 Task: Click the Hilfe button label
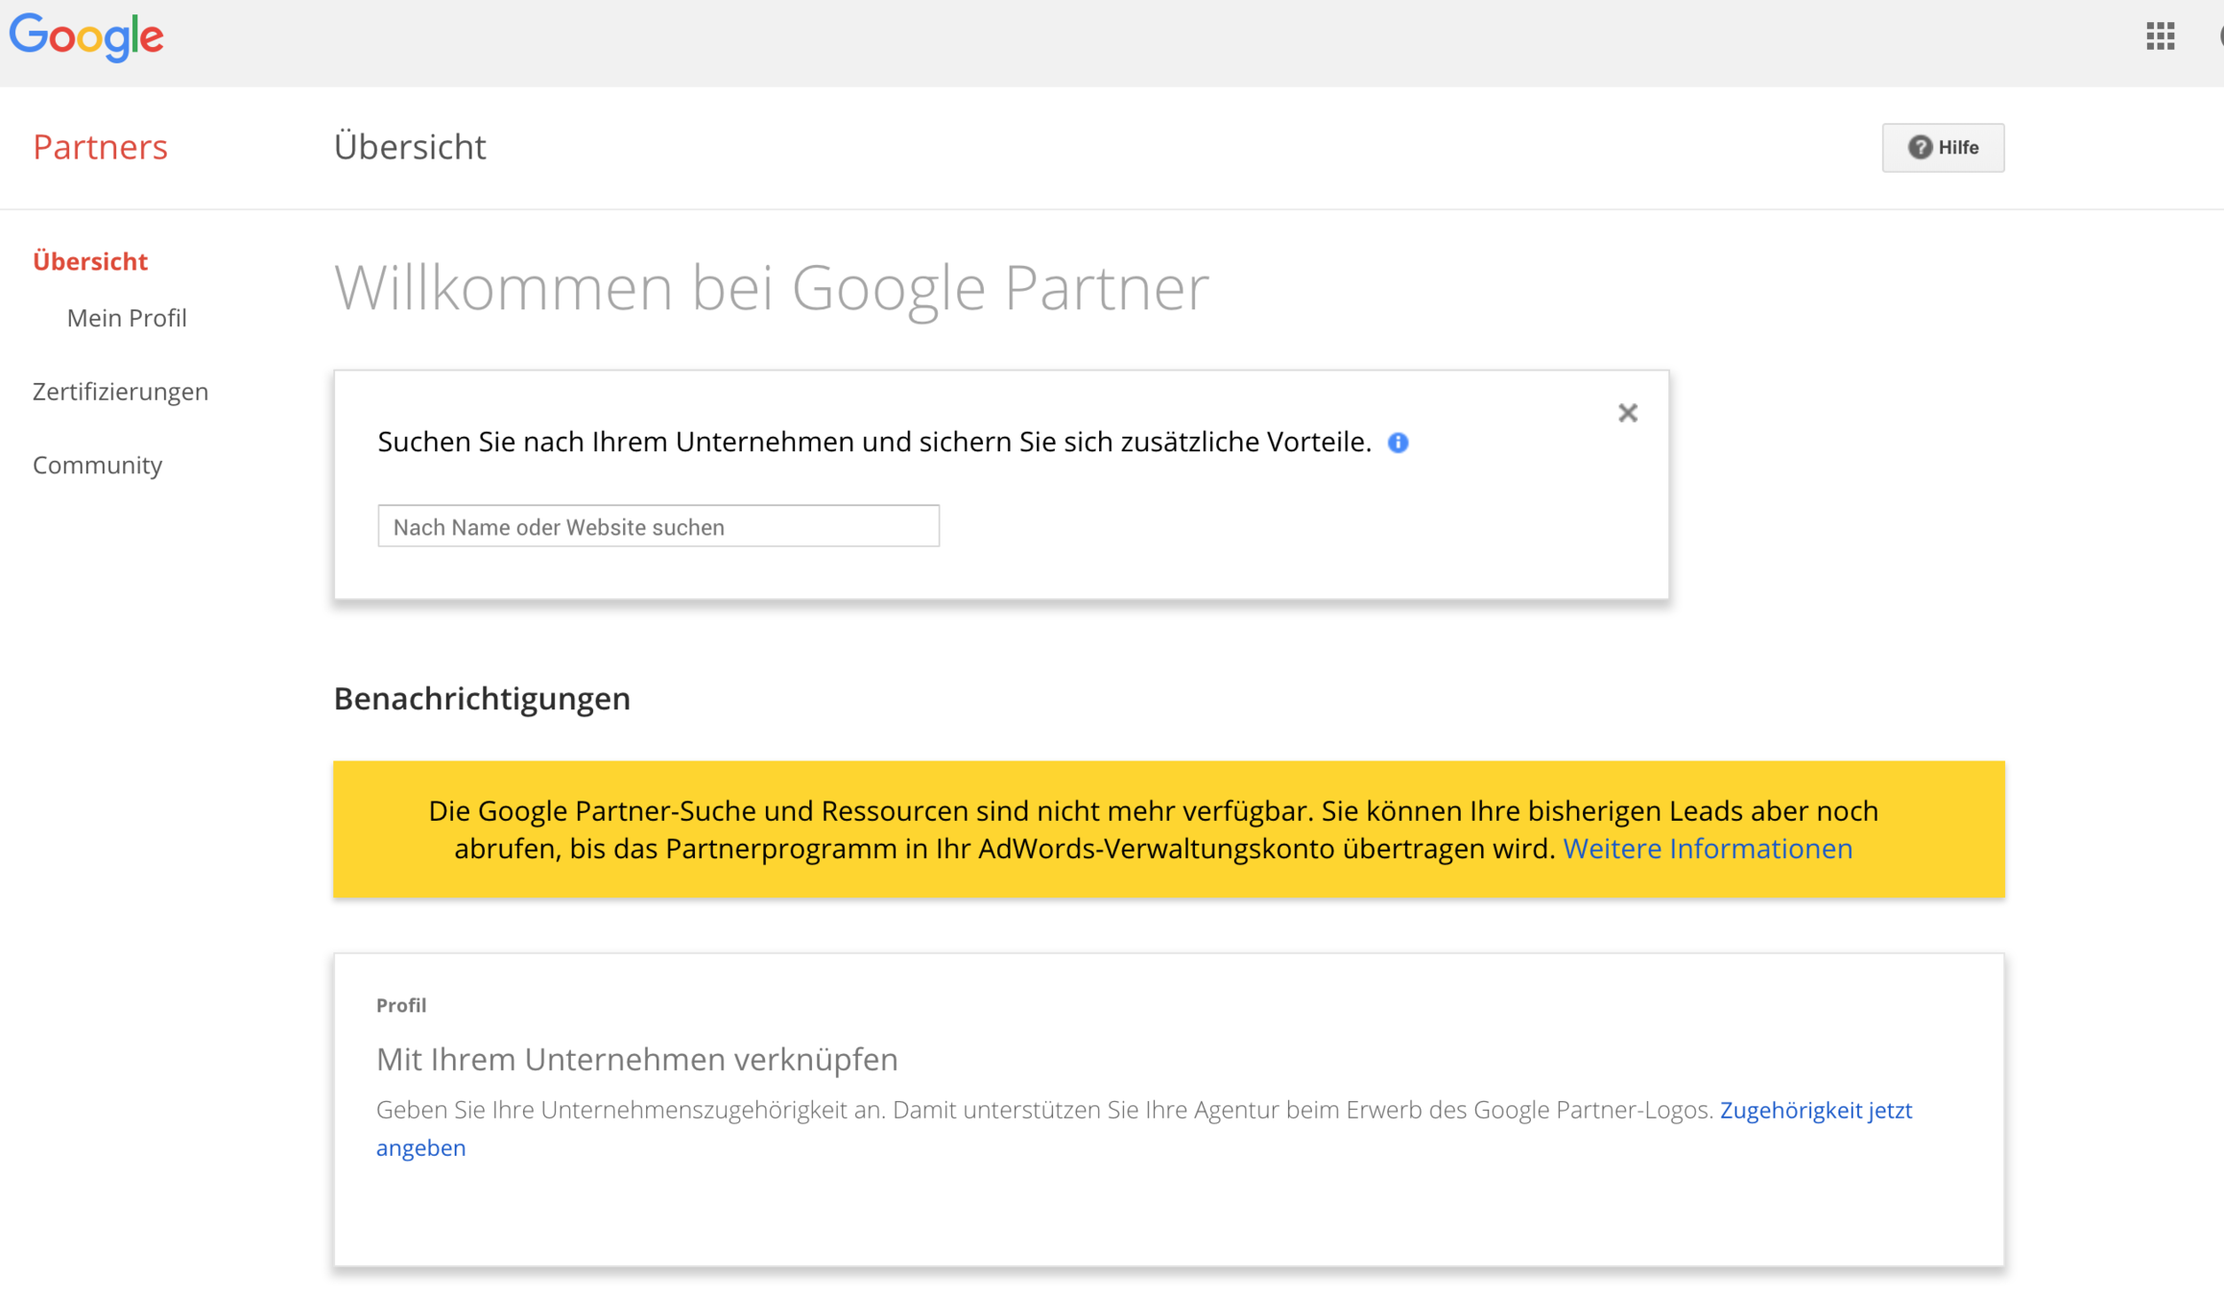click(x=1958, y=148)
